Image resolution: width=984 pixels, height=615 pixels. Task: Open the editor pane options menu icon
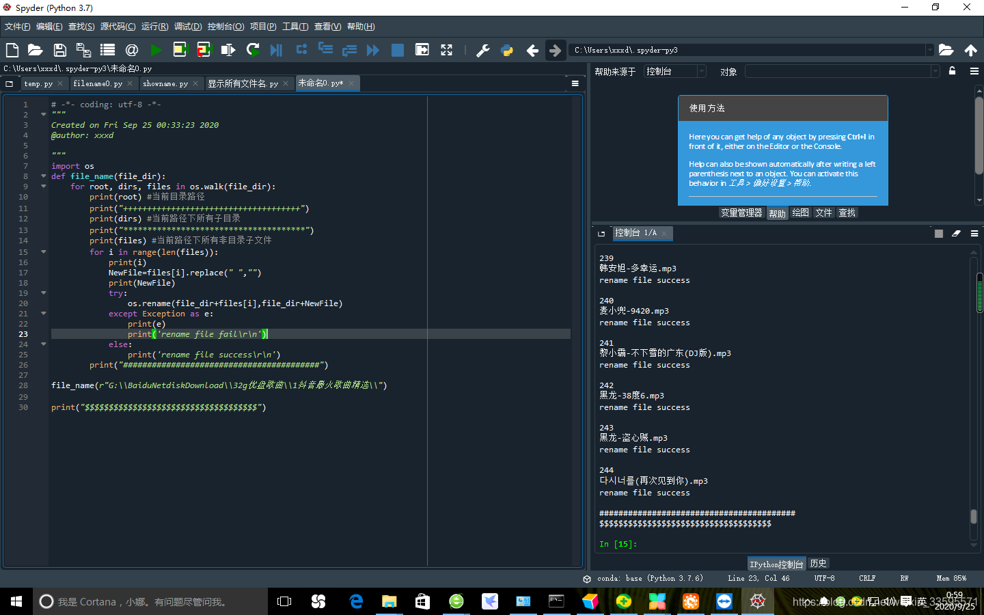[575, 83]
